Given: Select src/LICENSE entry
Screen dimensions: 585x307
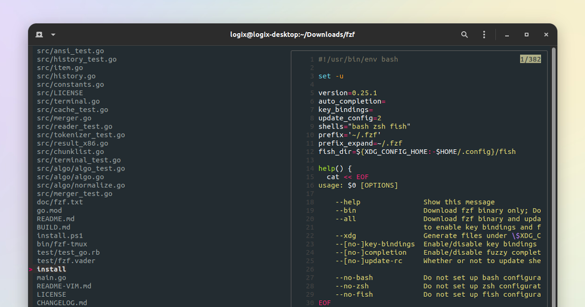Looking at the screenshot, I should point(60,93).
